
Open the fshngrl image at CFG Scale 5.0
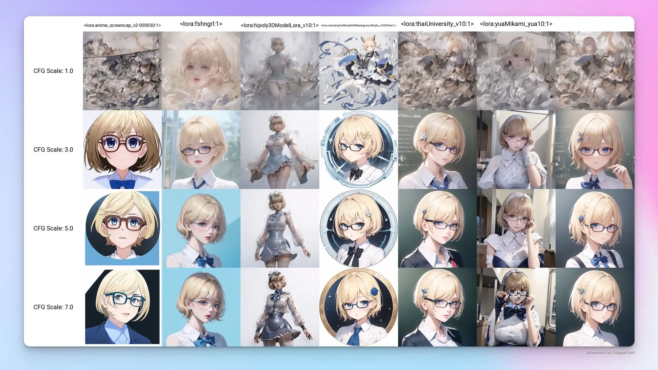pos(201,228)
